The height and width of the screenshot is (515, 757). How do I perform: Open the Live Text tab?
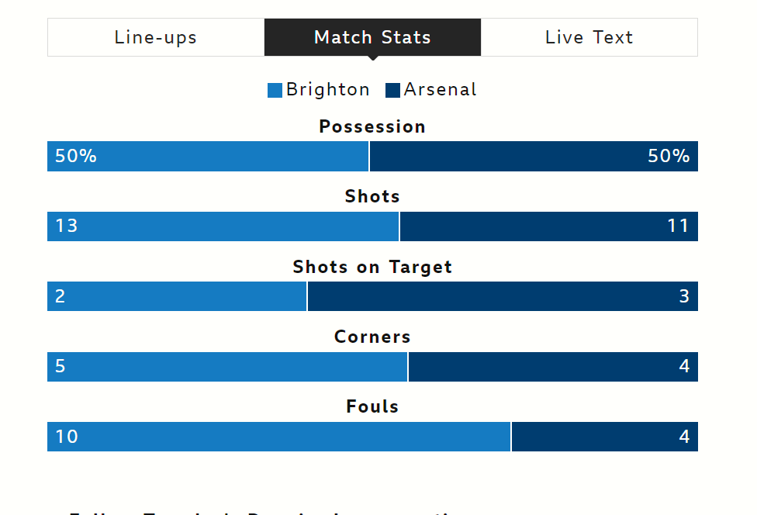[x=589, y=37]
